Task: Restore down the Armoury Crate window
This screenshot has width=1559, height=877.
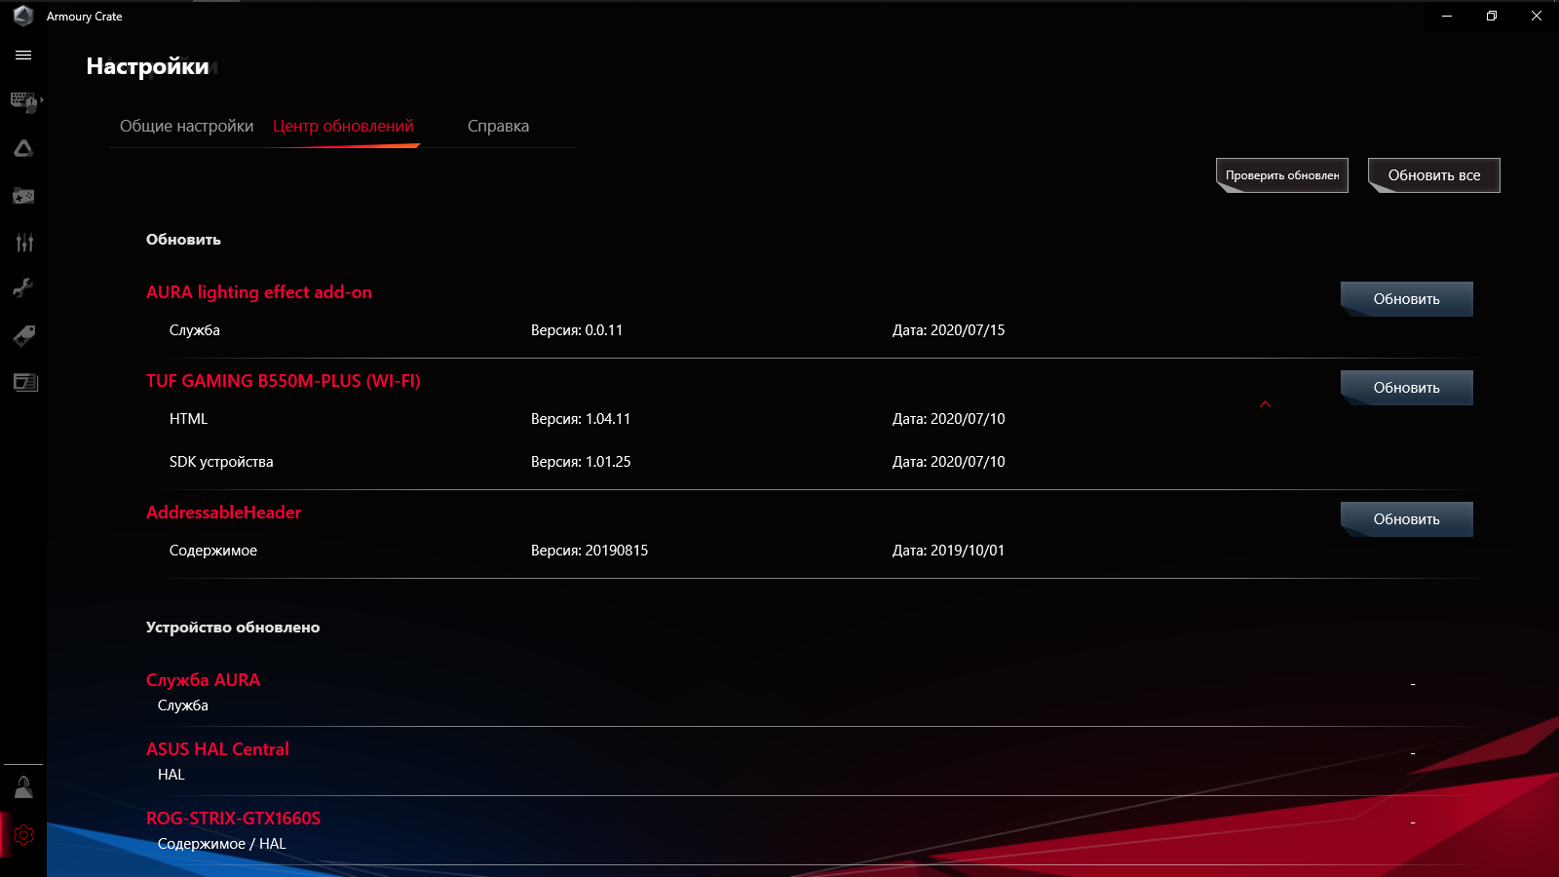Action: click(x=1492, y=16)
